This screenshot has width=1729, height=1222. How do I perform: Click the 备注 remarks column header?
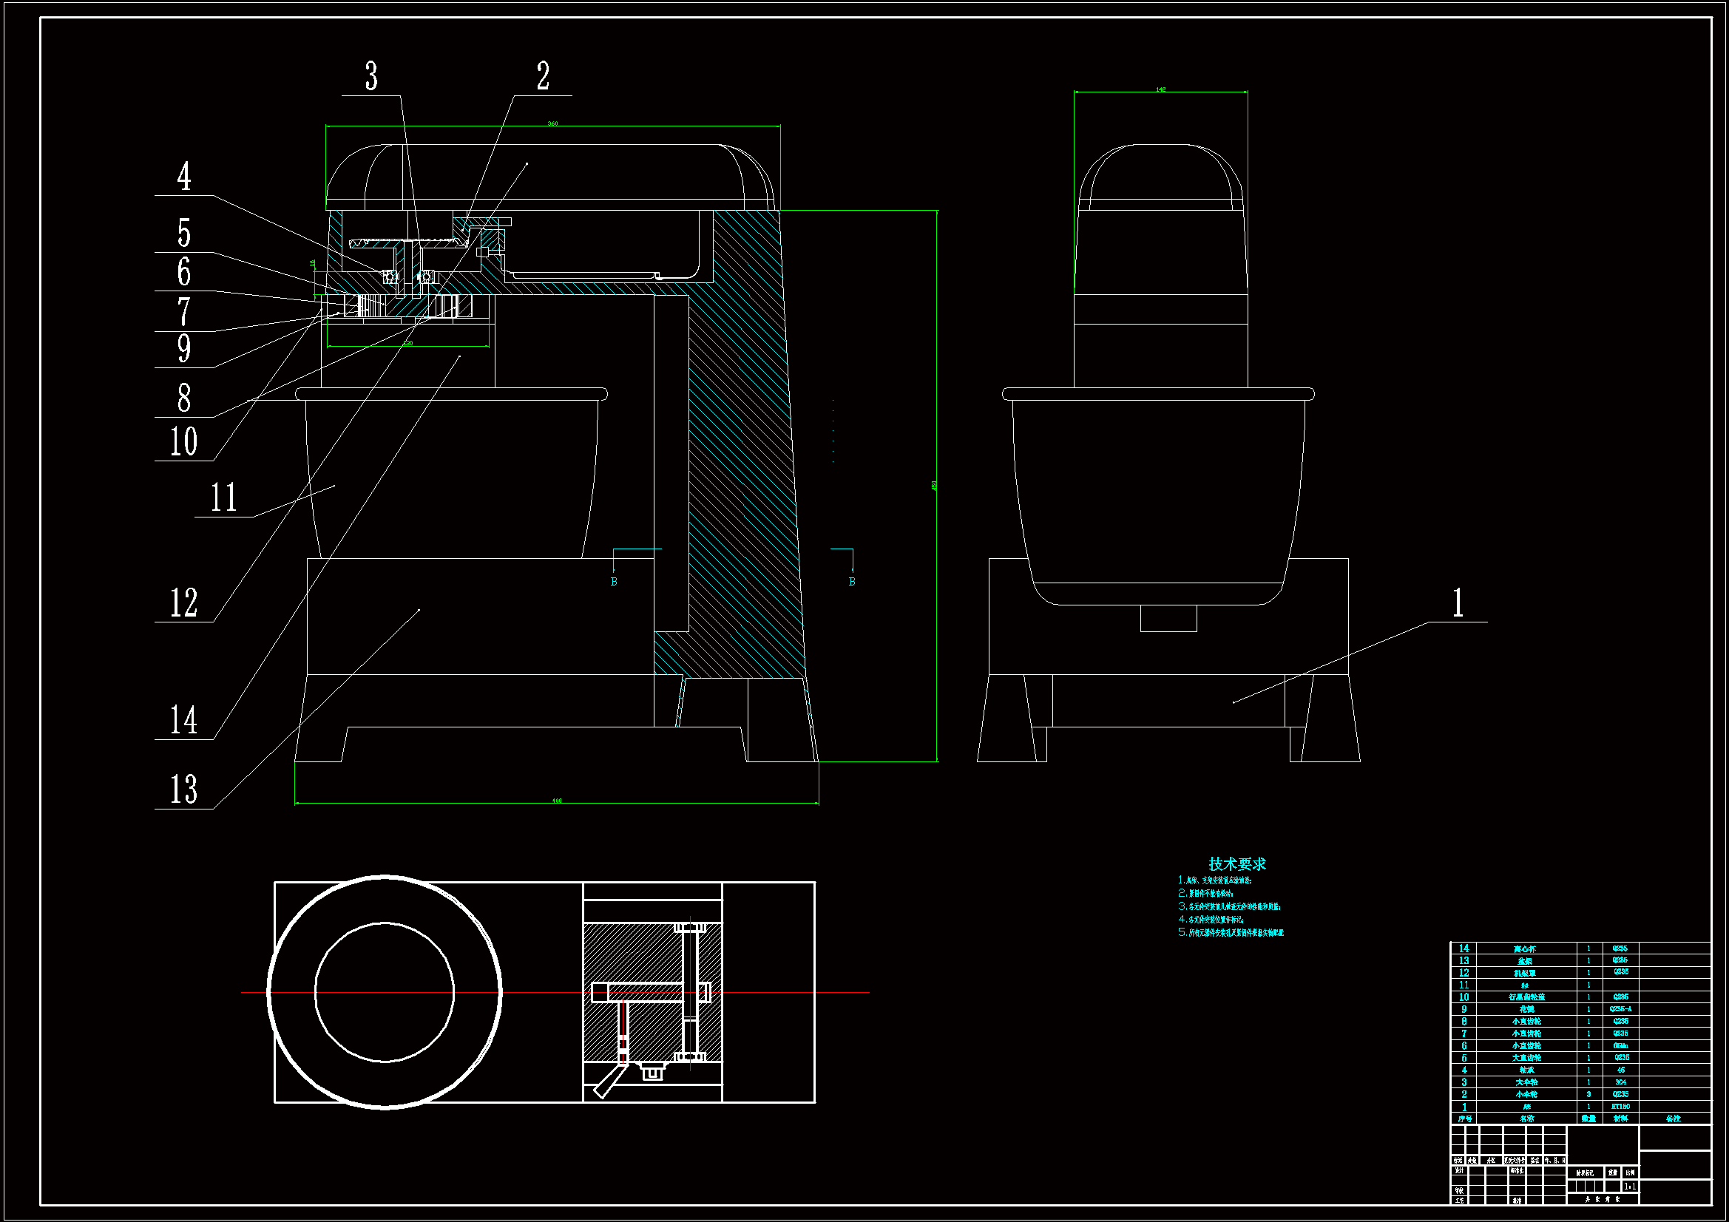(1674, 1119)
